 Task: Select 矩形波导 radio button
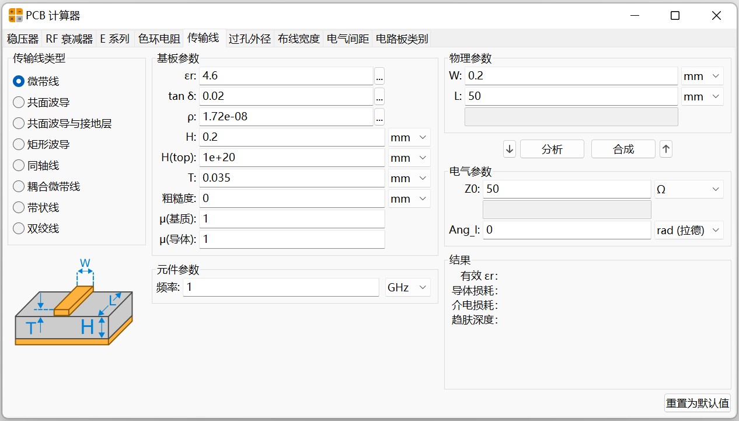[x=41, y=144]
